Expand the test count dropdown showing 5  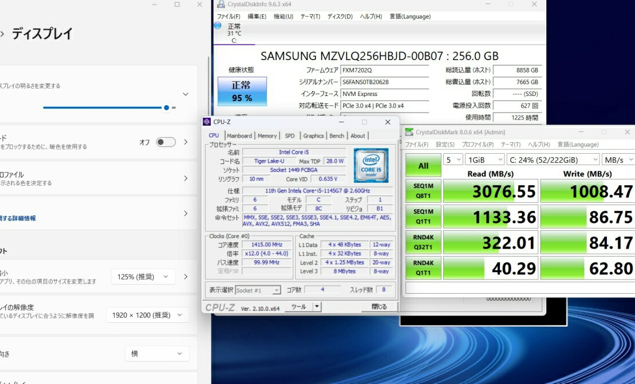[x=453, y=159]
